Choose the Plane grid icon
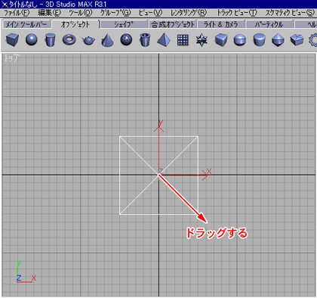Image resolution: width=317 pixels, height=298 pixels. 183,40
